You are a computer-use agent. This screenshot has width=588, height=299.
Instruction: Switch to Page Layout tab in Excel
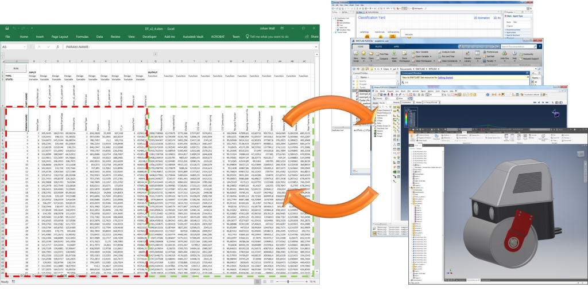pyautogui.click(x=60, y=37)
